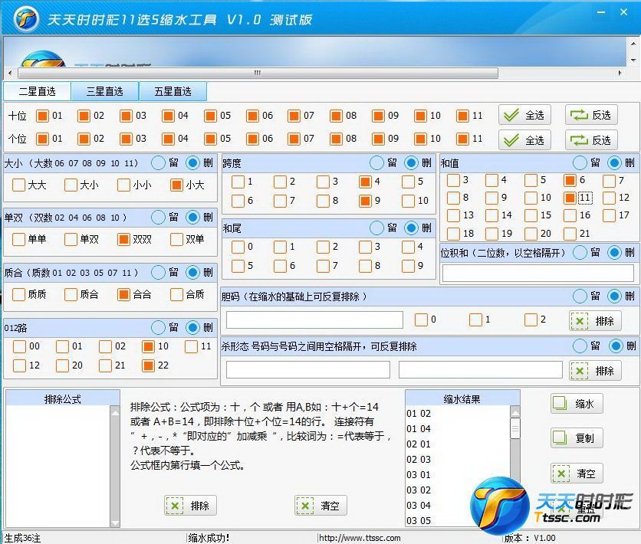Select 留 radio for 位积和 section
The image size is (641, 544).
(x=580, y=253)
